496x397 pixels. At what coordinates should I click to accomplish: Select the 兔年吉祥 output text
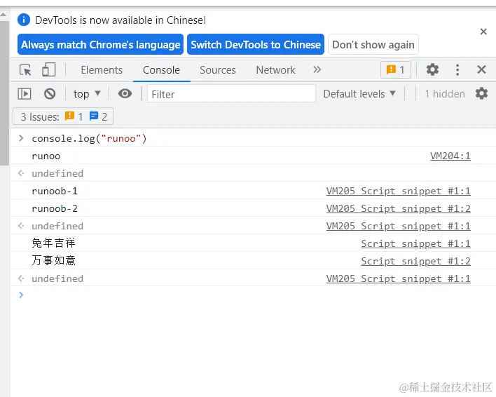tap(53, 243)
